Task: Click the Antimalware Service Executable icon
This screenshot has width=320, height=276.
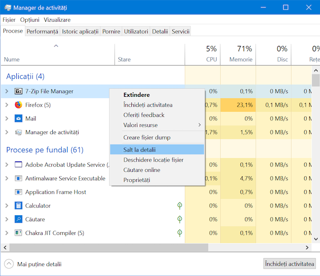Action: pos(18,178)
